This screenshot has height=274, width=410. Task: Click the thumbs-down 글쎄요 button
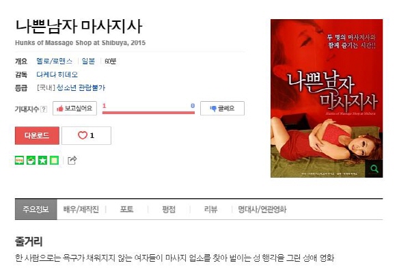222,108
